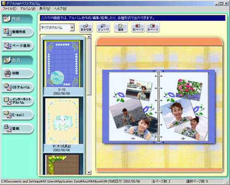The height and width of the screenshot is (185, 230).
Task: Click the E-mail output button
Action: (18, 115)
